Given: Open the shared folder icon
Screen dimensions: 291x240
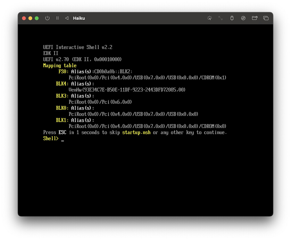Looking at the screenshot, I should (x=254, y=18).
